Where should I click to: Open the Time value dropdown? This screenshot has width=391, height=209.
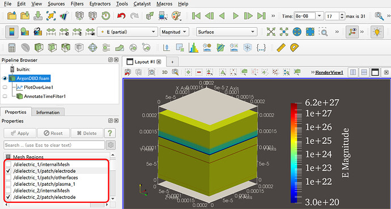point(319,16)
